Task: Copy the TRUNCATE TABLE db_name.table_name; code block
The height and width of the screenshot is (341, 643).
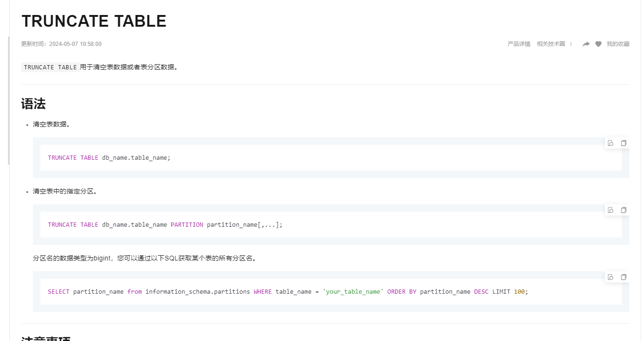Action: (x=623, y=143)
